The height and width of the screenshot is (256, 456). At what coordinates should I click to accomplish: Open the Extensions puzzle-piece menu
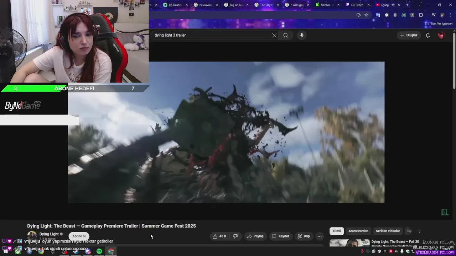(421, 15)
